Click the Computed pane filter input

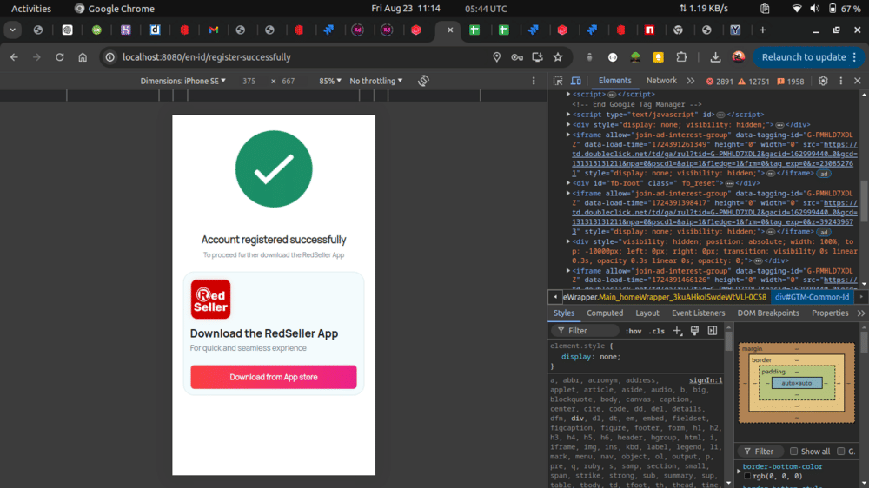click(x=761, y=452)
